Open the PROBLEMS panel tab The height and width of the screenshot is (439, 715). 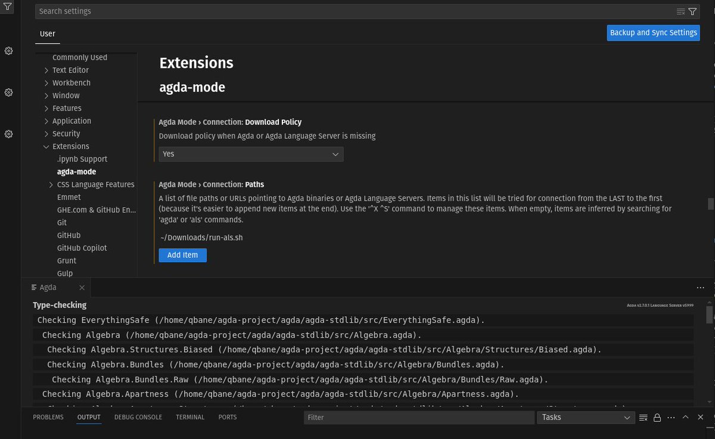pyautogui.click(x=48, y=417)
